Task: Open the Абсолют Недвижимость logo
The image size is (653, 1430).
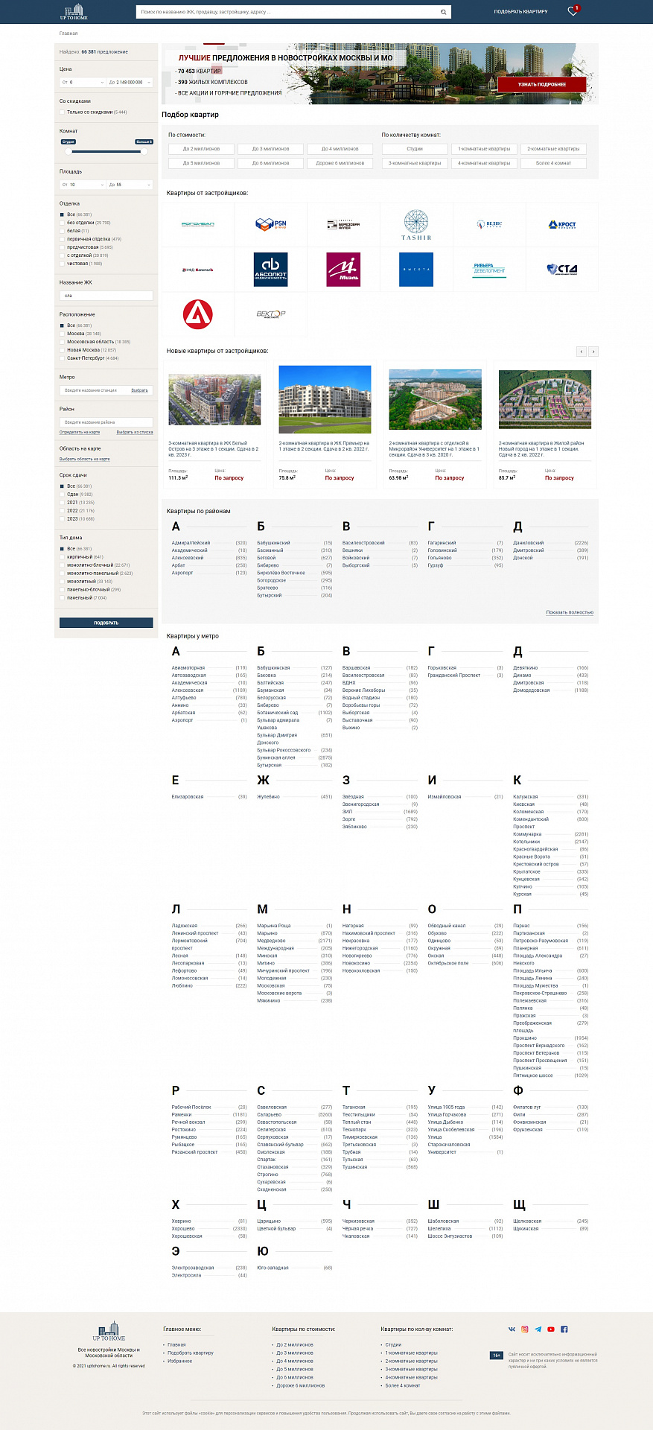Action: point(270,270)
